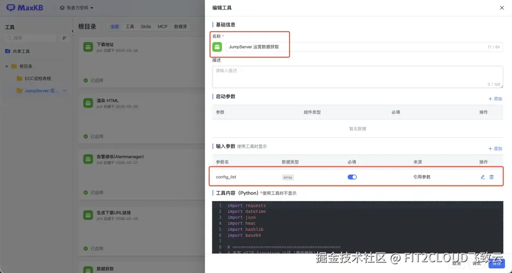Switch to the 工具 tab
512x273 pixels.
click(130, 27)
